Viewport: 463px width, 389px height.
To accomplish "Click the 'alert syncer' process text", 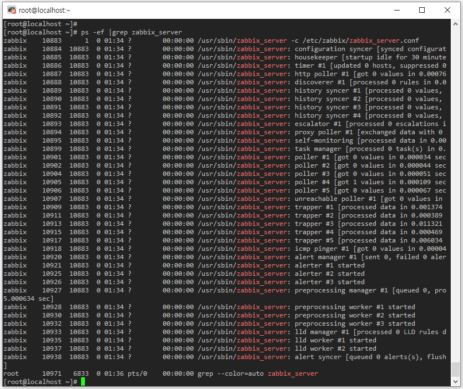I will pos(318,357).
